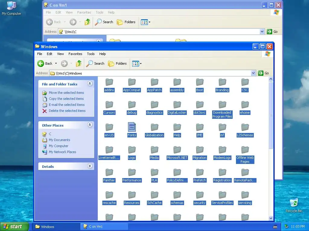Select the Performance folder
Screen dimensions: 309x231
coord(132,176)
